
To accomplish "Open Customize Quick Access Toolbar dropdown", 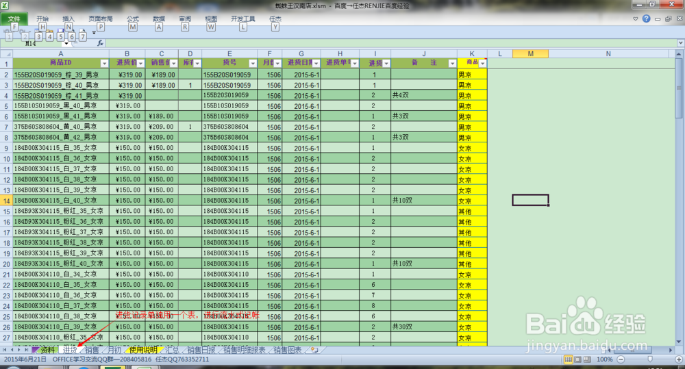I will (93, 33).
